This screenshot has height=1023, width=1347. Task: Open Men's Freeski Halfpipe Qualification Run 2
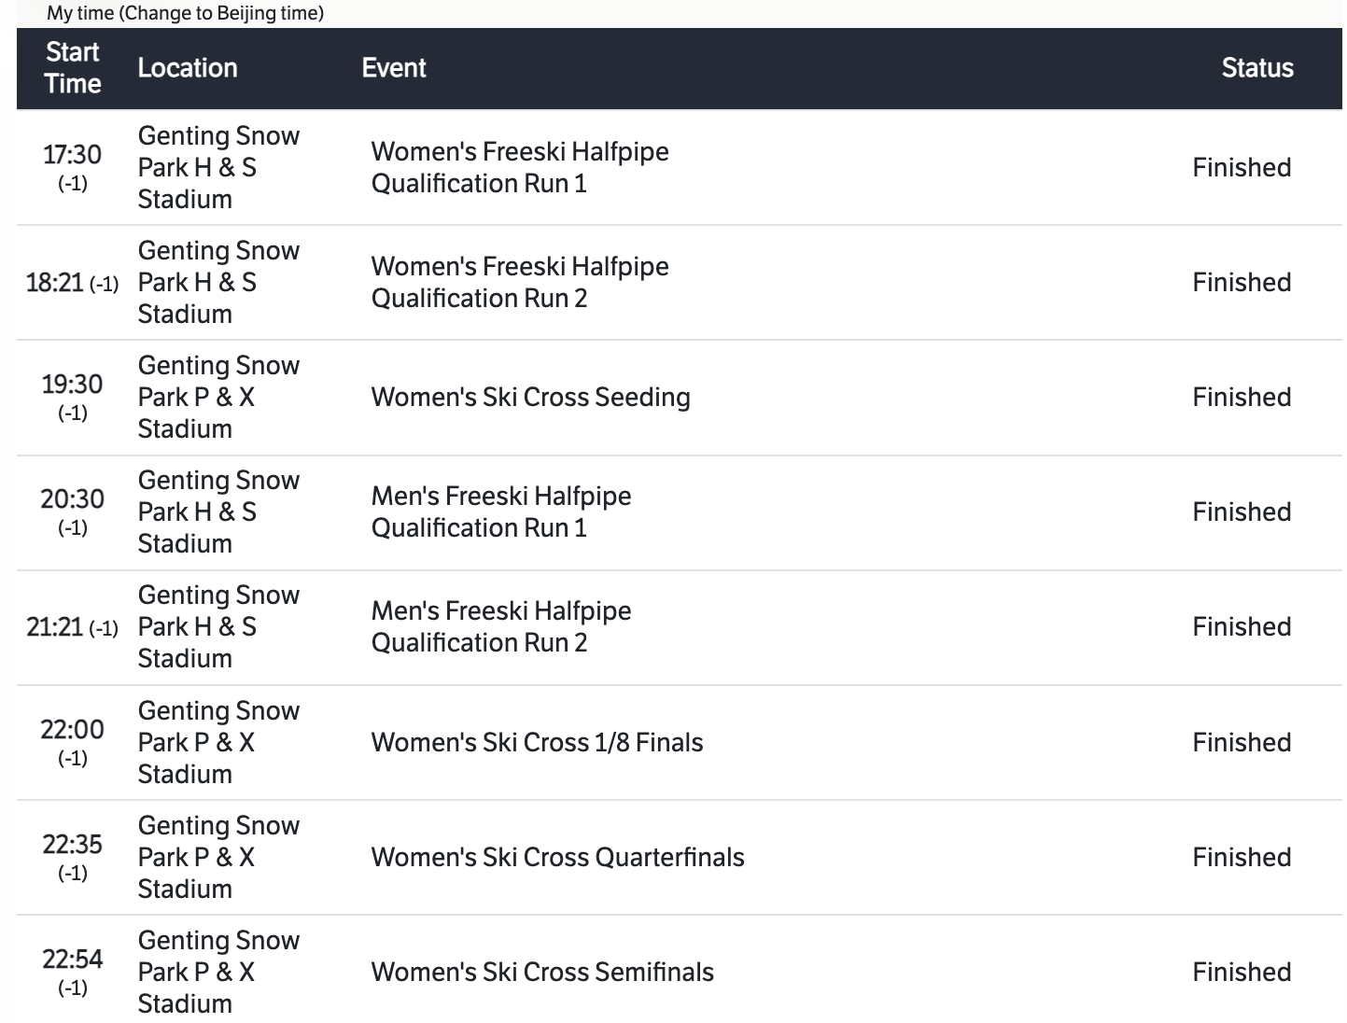pyautogui.click(x=500, y=627)
